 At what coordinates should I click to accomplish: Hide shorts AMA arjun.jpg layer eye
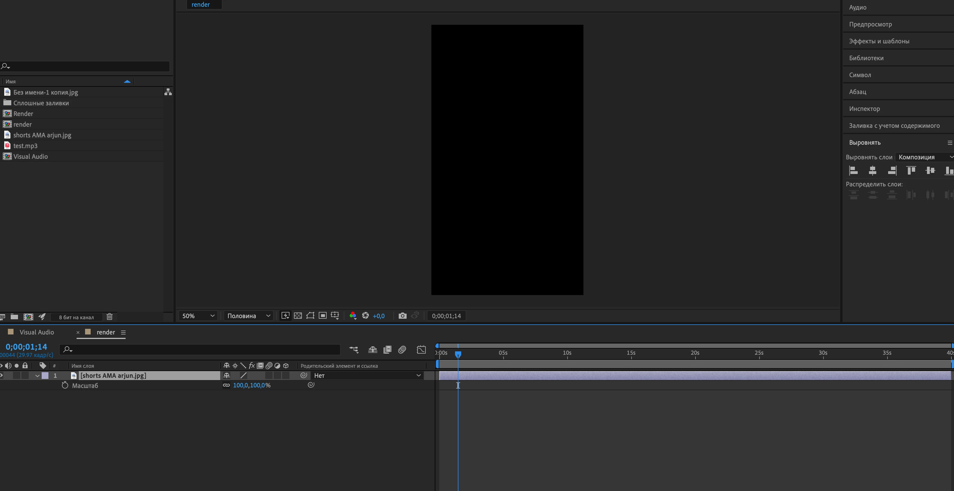[1, 376]
